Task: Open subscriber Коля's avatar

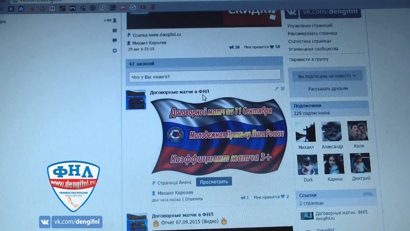Action: point(357,131)
